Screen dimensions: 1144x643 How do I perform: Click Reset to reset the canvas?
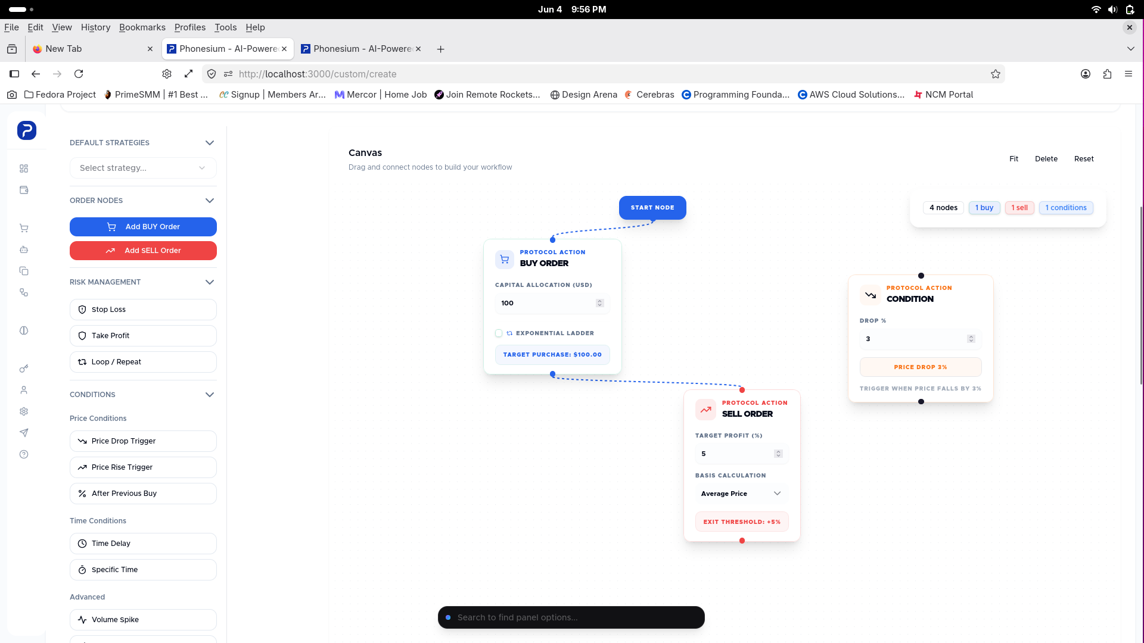coord(1084,159)
